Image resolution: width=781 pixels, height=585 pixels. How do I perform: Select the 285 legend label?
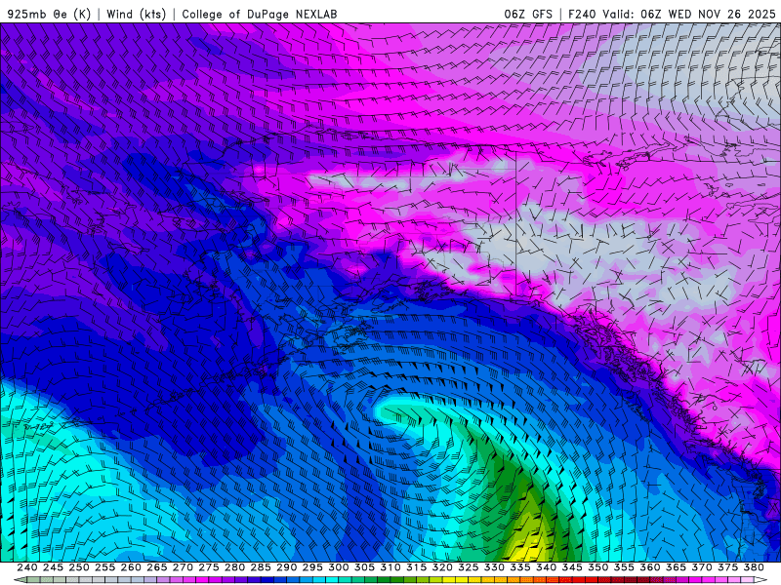[261, 567]
